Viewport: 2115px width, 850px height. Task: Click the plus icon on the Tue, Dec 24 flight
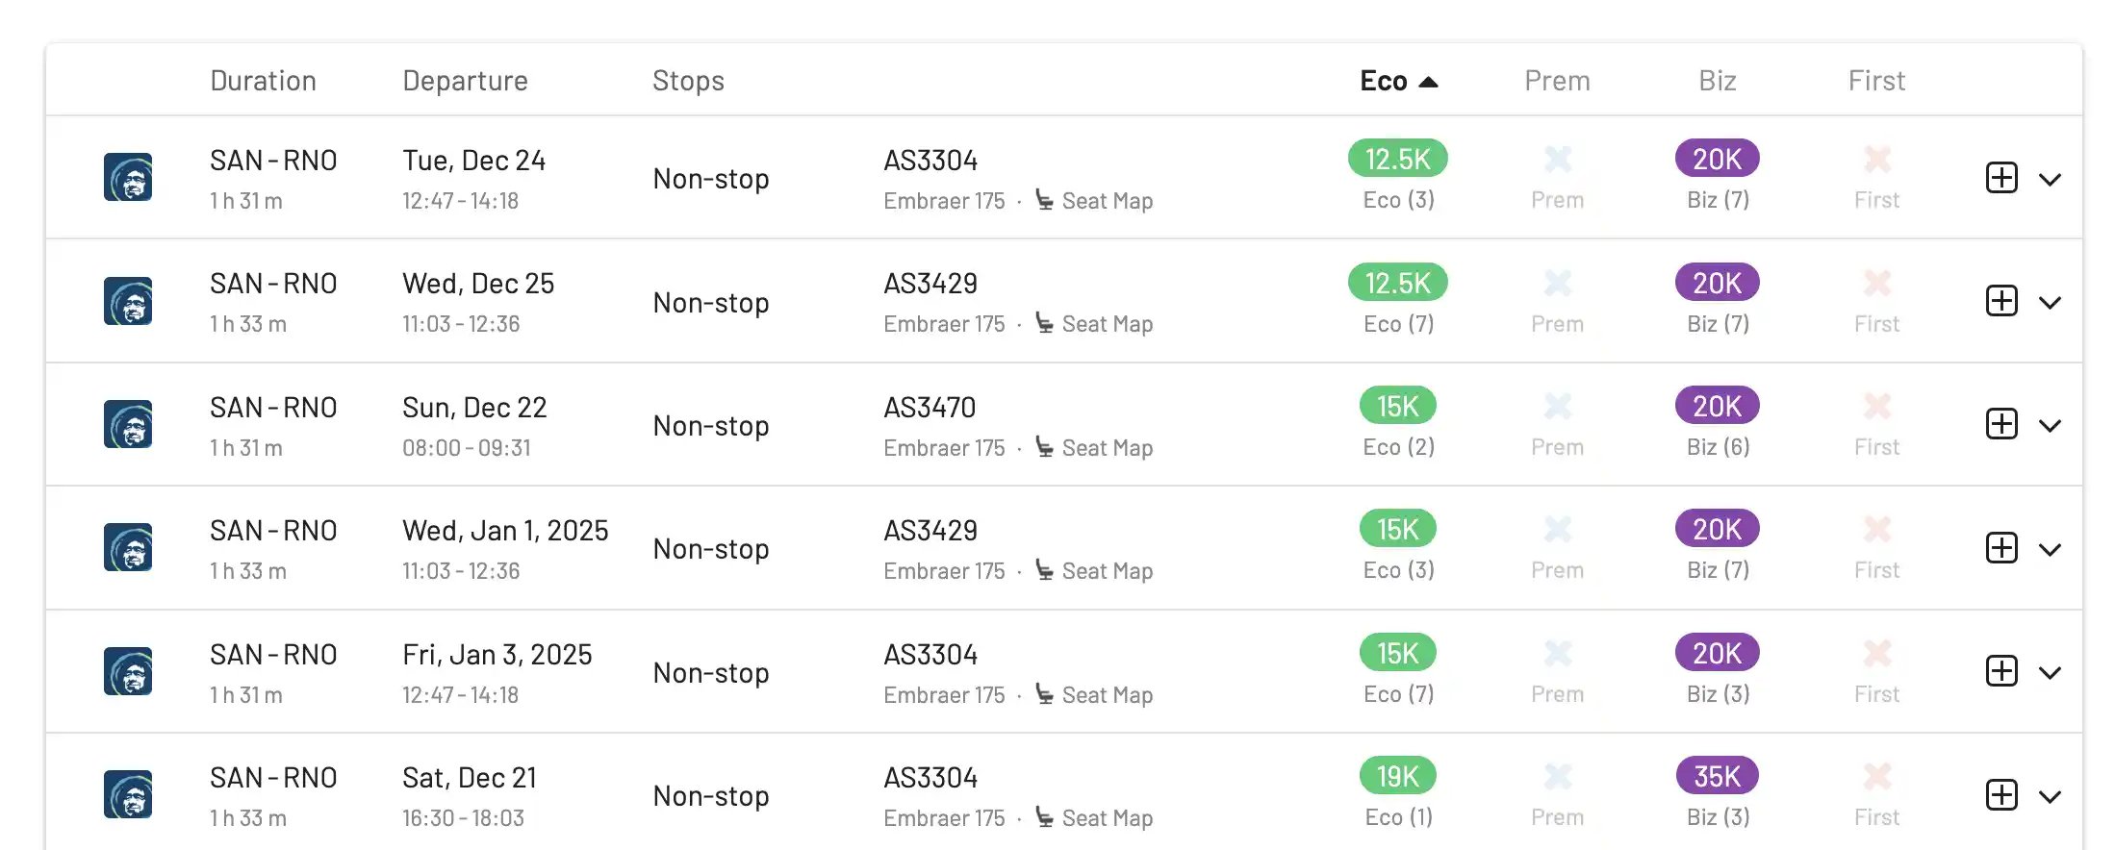click(x=2001, y=178)
